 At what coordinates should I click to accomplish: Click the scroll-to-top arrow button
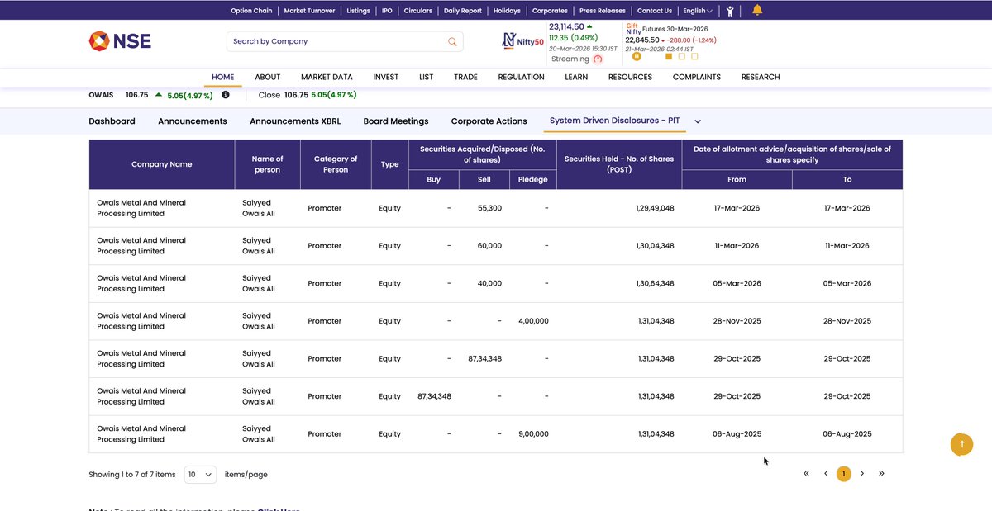click(x=961, y=444)
